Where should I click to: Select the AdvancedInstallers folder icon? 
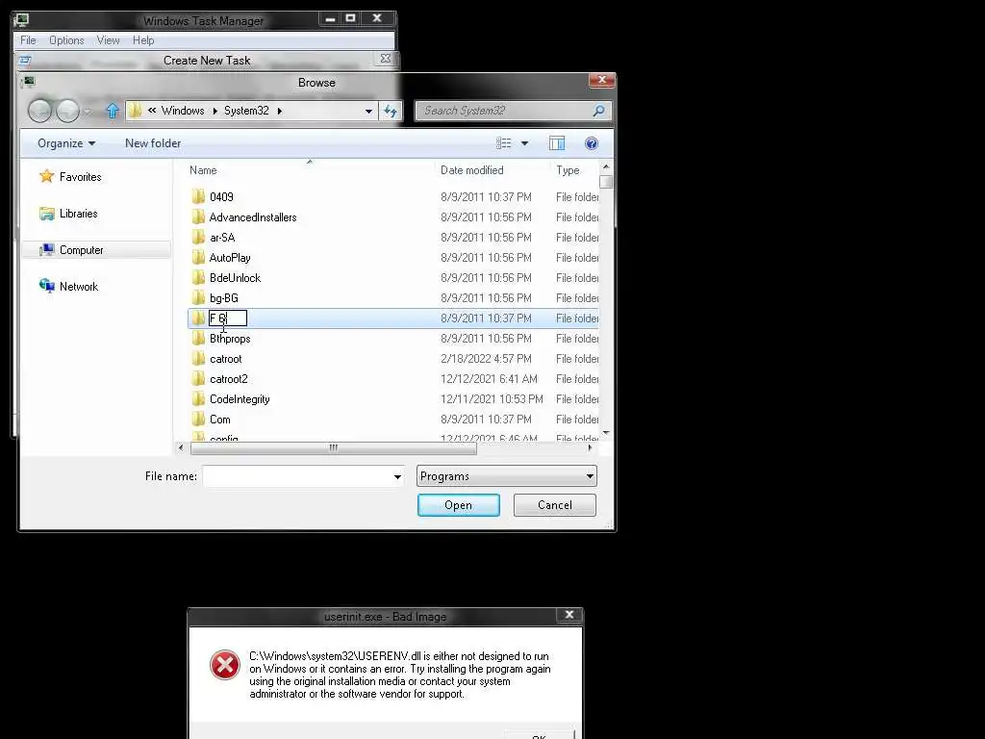[198, 217]
